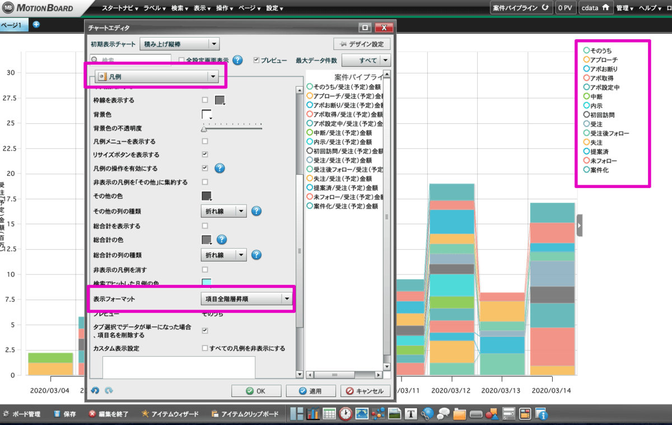Open 表示フォーマット dropdown (項目全階層昇順)

[246, 299]
